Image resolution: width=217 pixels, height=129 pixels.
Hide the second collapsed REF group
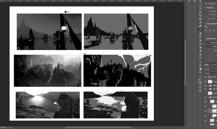point(206,89)
